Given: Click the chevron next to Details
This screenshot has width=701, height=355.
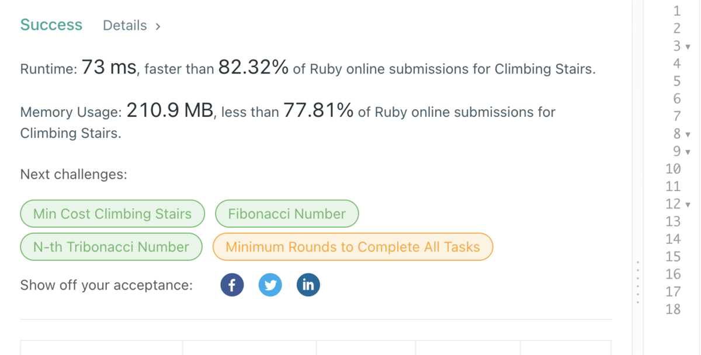Looking at the screenshot, I should 158,26.
